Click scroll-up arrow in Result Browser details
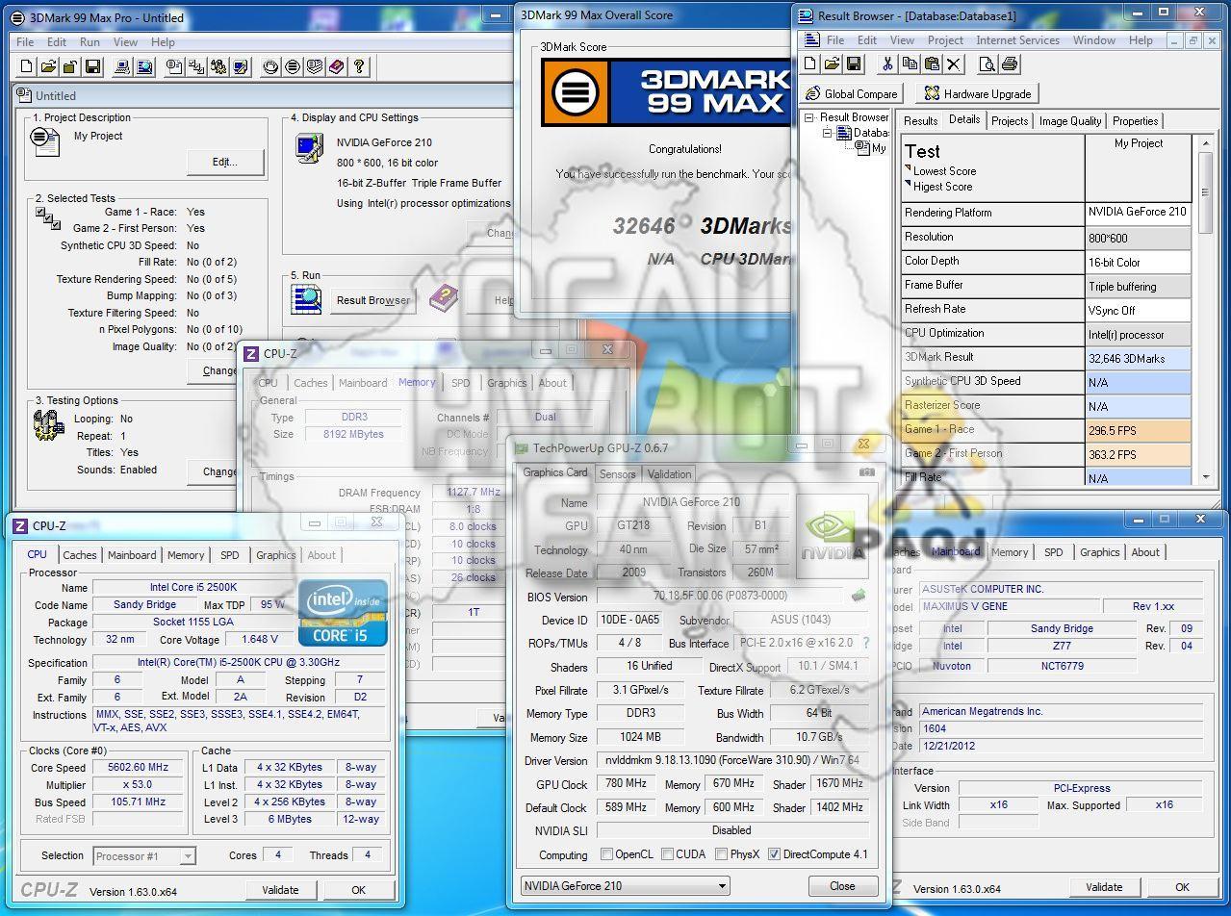The height and width of the screenshot is (916, 1231). click(x=1205, y=142)
